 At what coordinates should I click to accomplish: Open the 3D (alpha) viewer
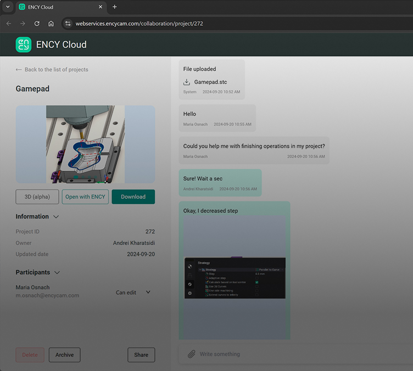37,197
